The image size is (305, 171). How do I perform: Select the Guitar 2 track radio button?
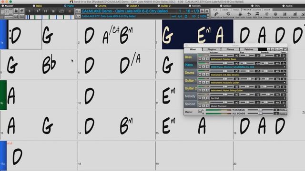[x=159, y=6]
